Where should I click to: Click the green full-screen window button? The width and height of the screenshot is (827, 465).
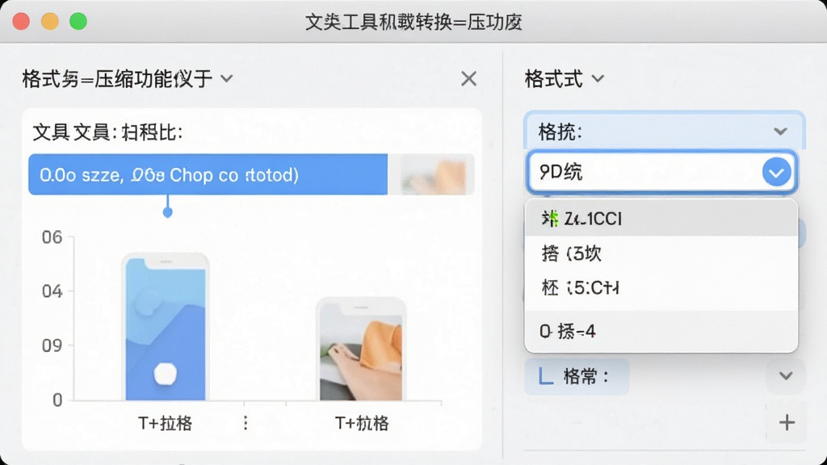[x=78, y=22]
